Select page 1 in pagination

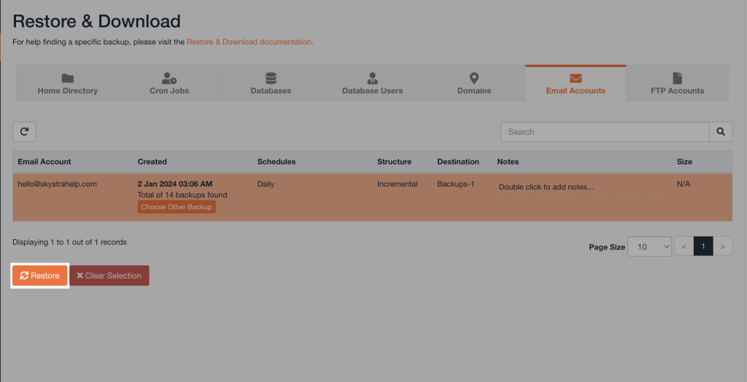click(x=703, y=246)
